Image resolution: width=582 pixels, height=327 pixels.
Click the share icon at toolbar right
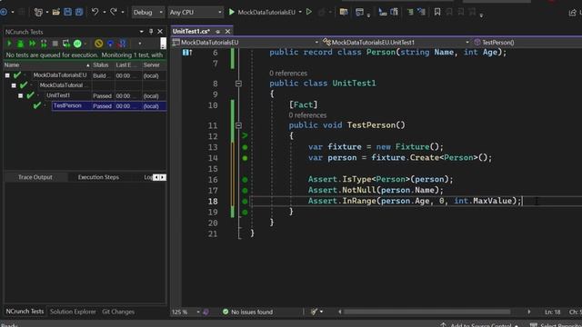tap(572, 13)
